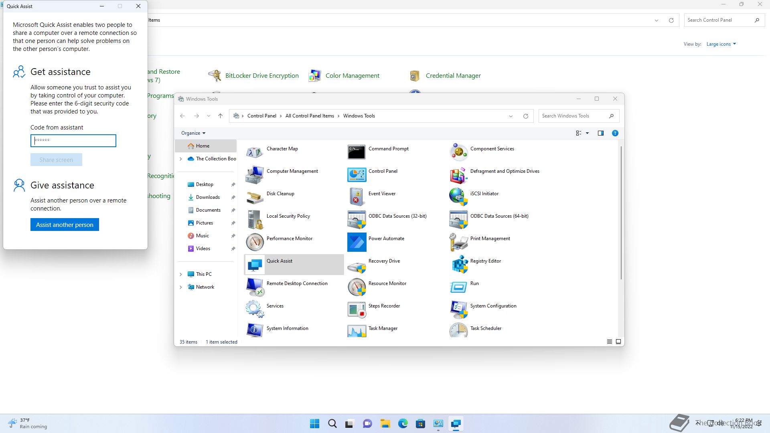Viewport: 770px width, 433px height.
Task: Open Color Management link
Action: click(352, 76)
